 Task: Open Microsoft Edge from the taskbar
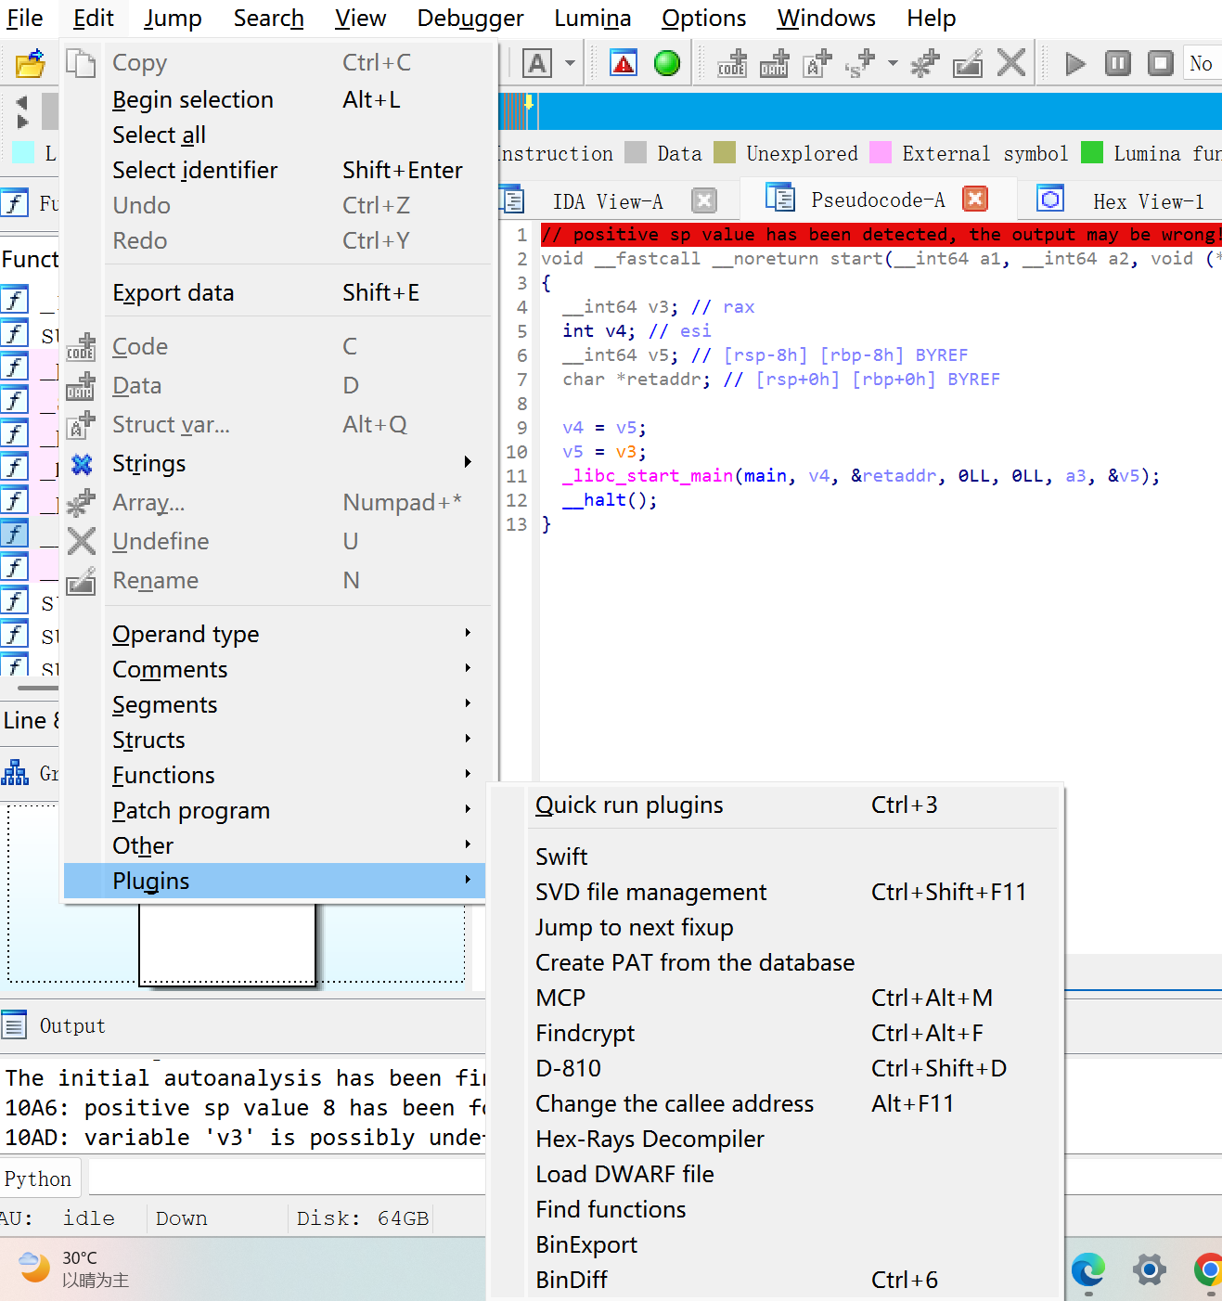pos(1088,1269)
